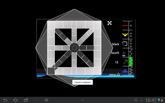Select the yellow fan burst icon

click(125, 35)
